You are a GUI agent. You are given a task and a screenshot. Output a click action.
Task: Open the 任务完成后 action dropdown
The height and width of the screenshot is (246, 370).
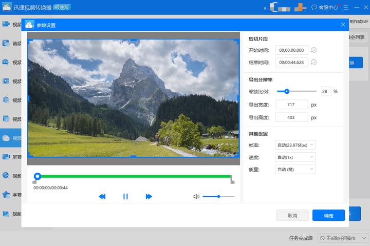click(343, 238)
